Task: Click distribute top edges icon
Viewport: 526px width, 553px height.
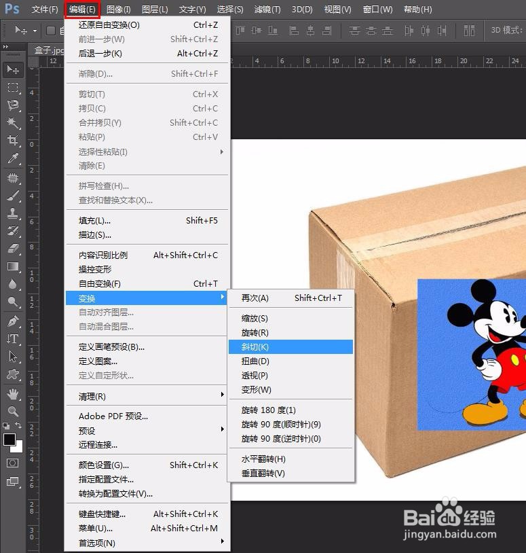Action: [354, 31]
